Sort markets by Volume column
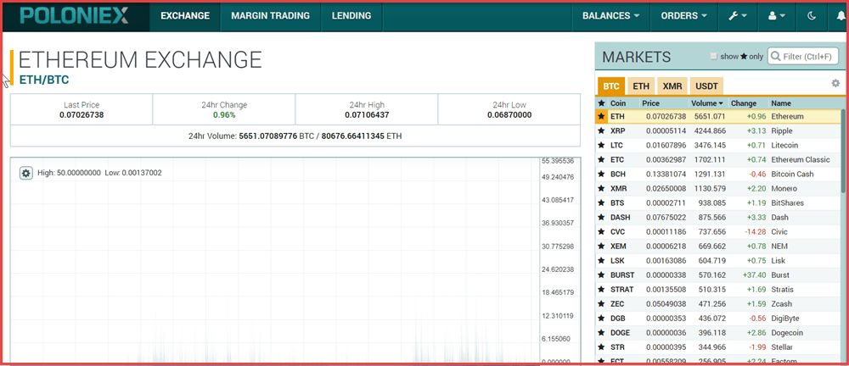This screenshot has height=366, width=849. tap(707, 103)
